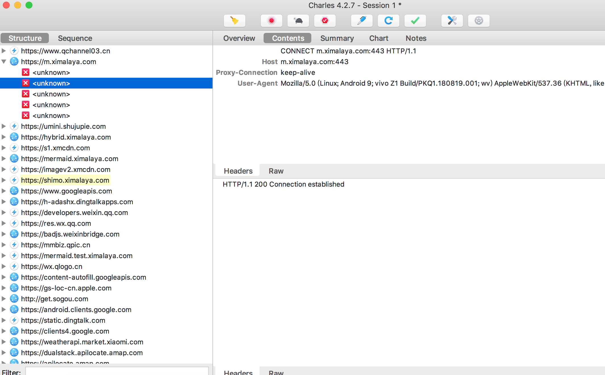Image resolution: width=605 pixels, height=375 pixels.
Task: Collapse the m.ximalaya.com host node
Action: [x=4, y=62]
